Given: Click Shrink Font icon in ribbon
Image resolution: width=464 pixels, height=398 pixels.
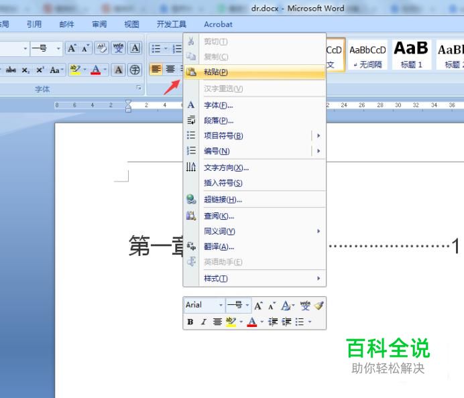Looking at the screenshot, I should coord(85,48).
